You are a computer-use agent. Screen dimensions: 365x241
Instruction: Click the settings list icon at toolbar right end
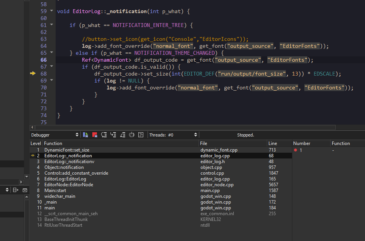pyautogui.click(x=141, y=135)
